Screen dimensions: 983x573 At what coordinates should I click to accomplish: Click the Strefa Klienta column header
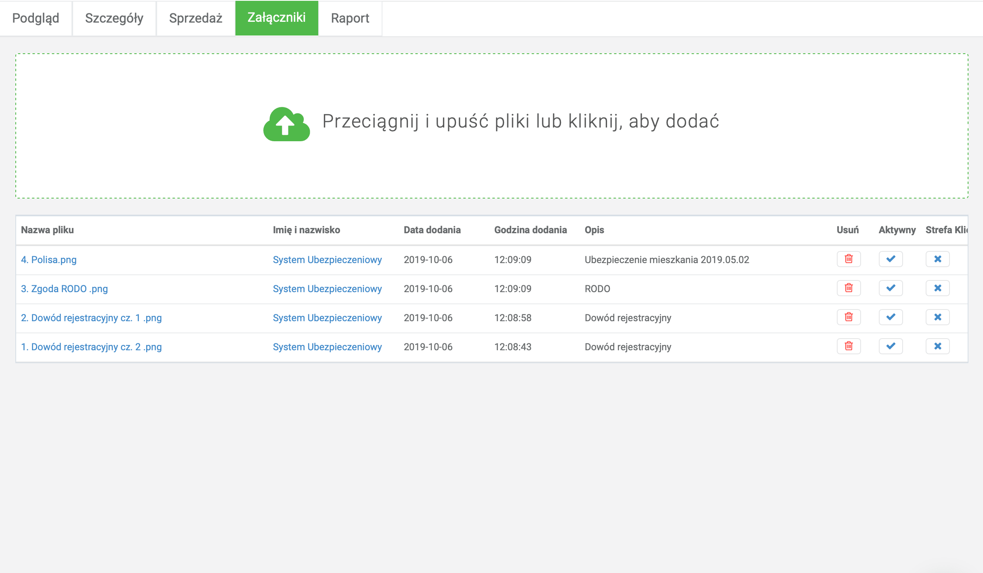947,230
